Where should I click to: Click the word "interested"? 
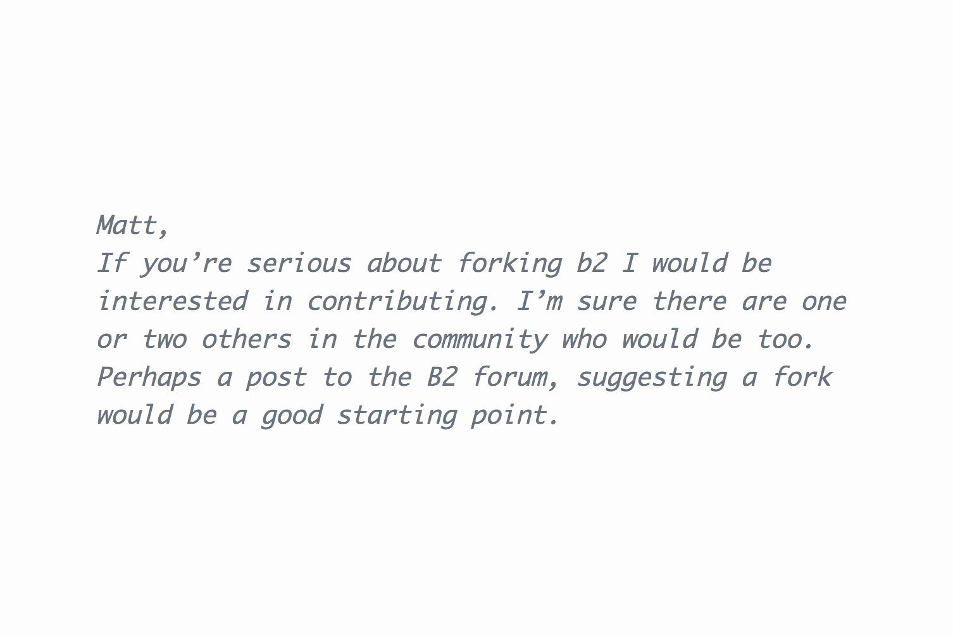click(x=172, y=301)
